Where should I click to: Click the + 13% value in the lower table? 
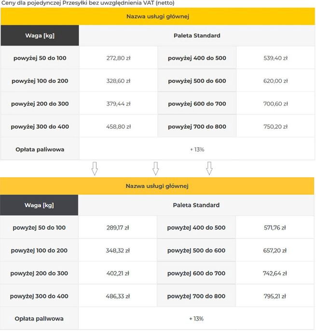(196, 319)
